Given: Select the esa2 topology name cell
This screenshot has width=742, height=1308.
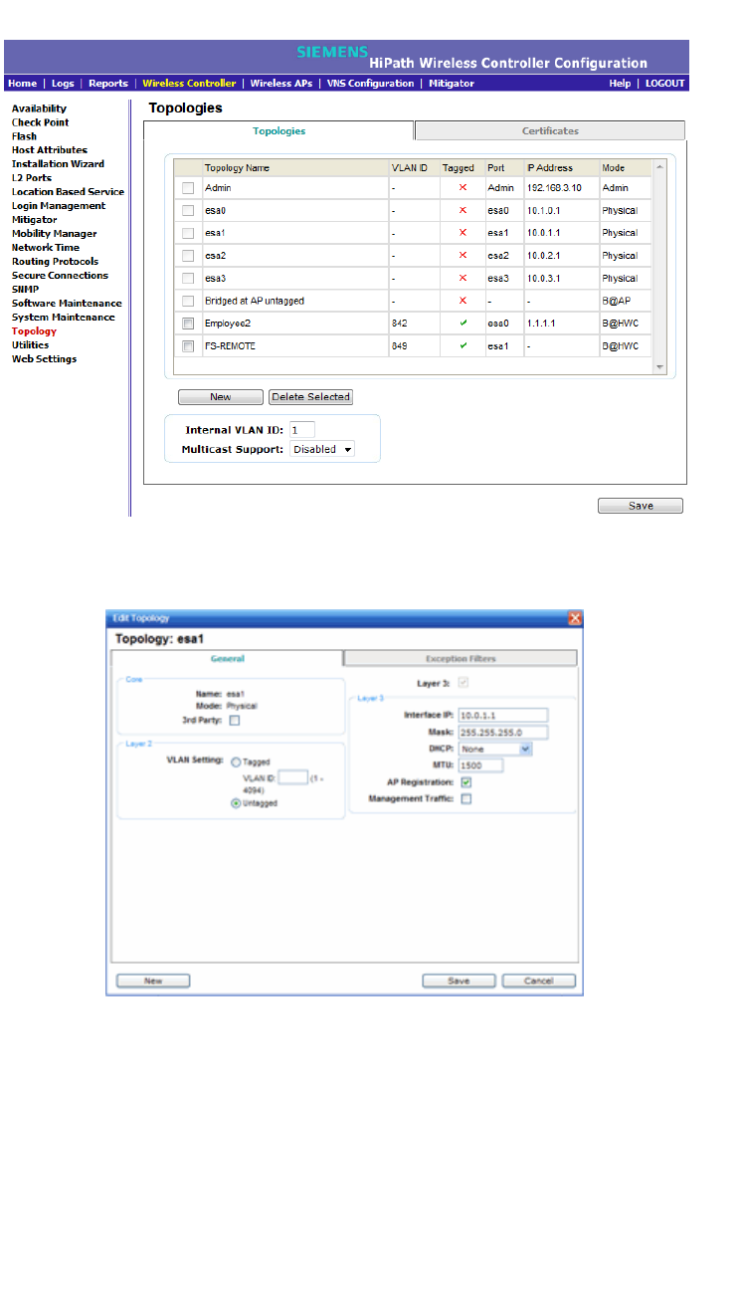Looking at the screenshot, I should 294,256.
